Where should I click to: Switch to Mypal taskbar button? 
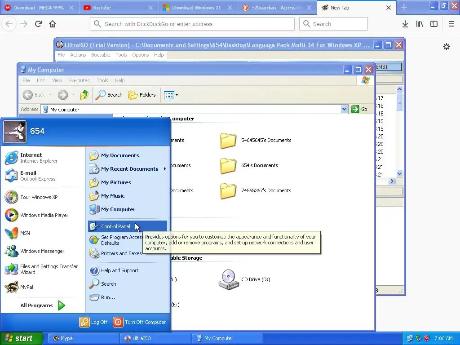83,338
